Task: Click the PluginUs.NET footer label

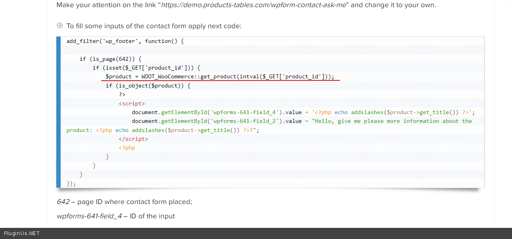Action: coord(22,233)
